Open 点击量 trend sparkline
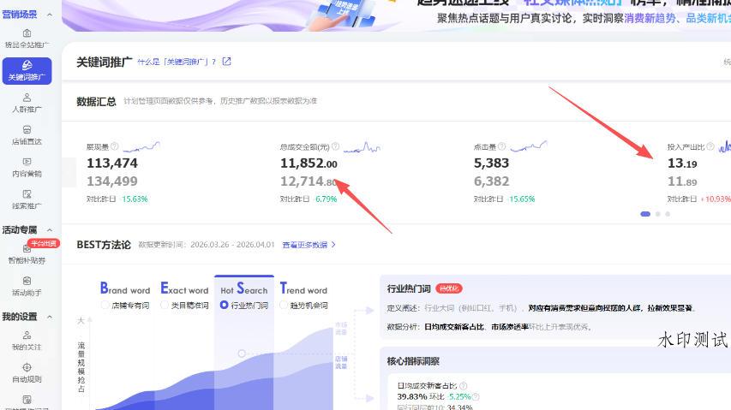 [528, 147]
